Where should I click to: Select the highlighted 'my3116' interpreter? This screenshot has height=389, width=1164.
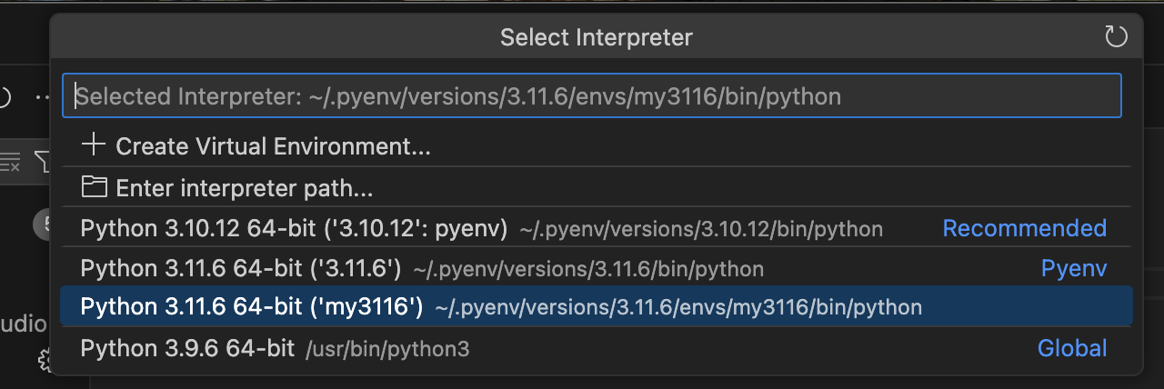[252, 307]
